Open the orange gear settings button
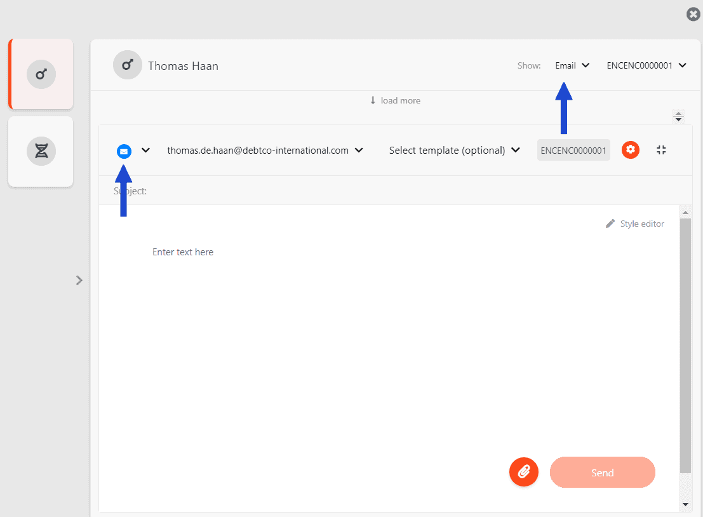 coord(631,150)
